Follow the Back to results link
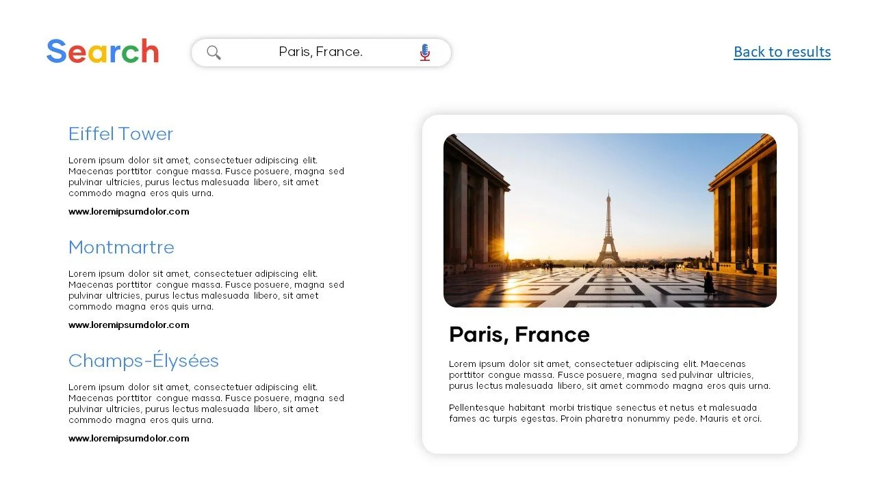 pyautogui.click(x=782, y=51)
